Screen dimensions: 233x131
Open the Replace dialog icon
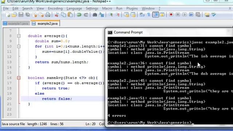pos(102,15)
